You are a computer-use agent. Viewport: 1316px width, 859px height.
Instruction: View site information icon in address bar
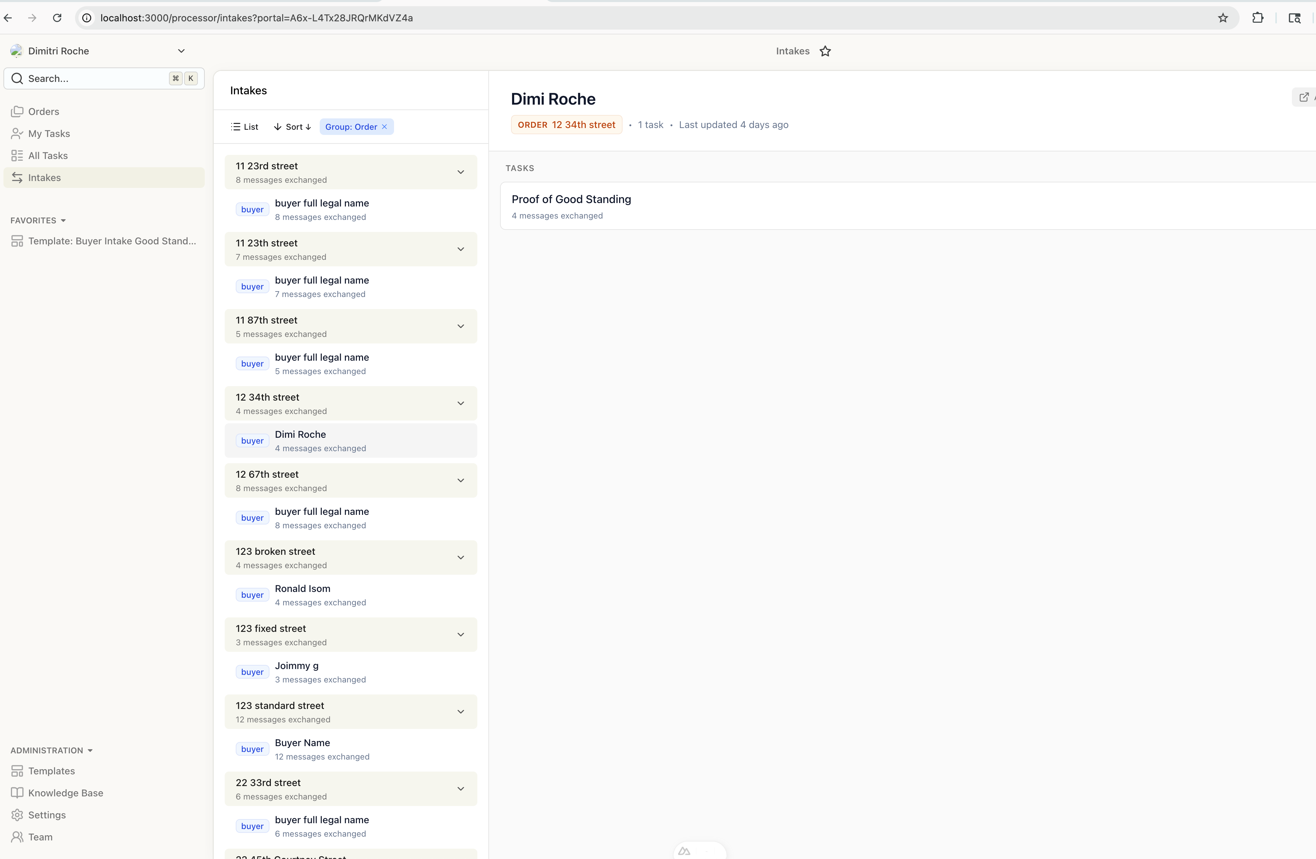click(x=87, y=18)
